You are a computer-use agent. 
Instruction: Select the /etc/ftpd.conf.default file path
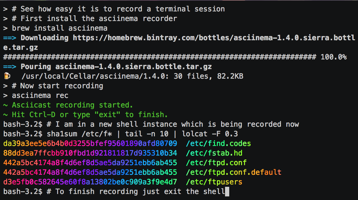point(233,172)
